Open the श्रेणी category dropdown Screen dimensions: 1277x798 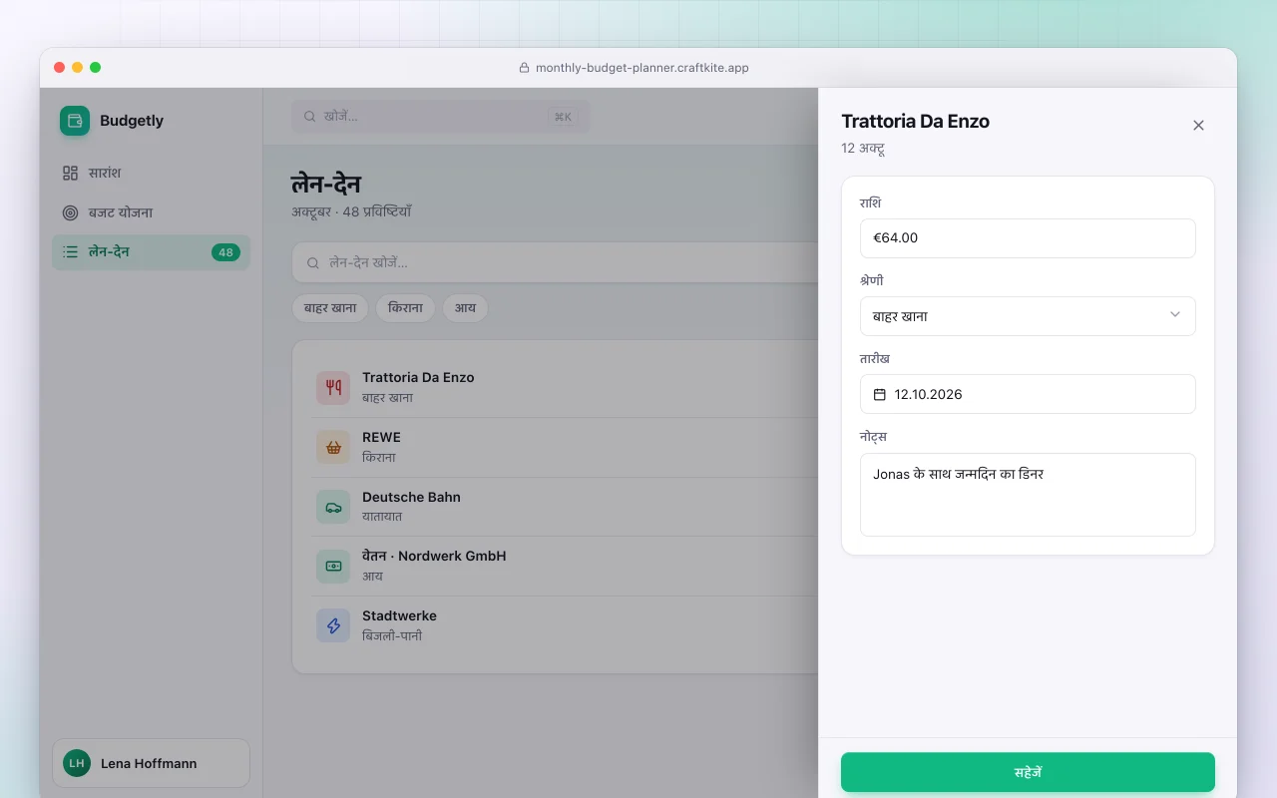(x=1028, y=316)
